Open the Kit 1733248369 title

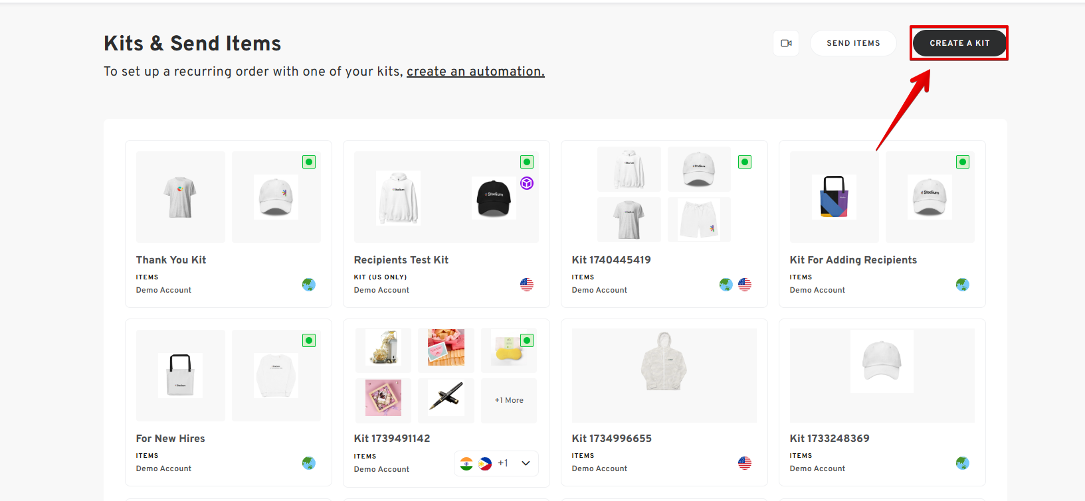(x=829, y=439)
